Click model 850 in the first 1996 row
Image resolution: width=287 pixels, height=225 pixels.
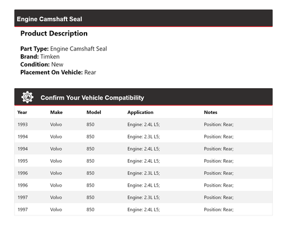tap(90, 173)
